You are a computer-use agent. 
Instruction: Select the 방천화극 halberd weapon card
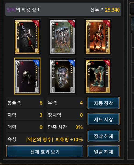click(x=27, y=37)
